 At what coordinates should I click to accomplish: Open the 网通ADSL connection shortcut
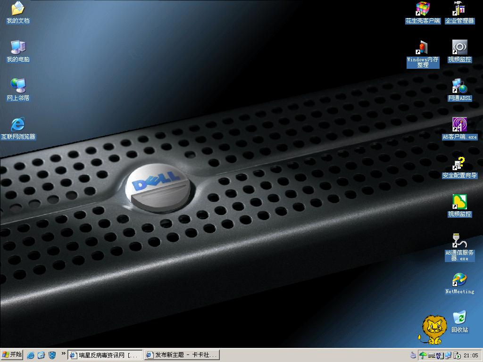[459, 90]
